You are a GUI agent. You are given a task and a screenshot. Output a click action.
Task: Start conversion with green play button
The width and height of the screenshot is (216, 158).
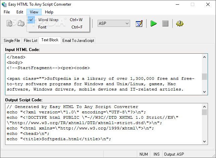coord(154,23)
